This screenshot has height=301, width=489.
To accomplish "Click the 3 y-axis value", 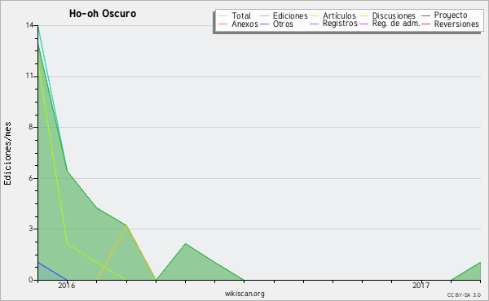I will pyautogui.click(x=31, y=229).
